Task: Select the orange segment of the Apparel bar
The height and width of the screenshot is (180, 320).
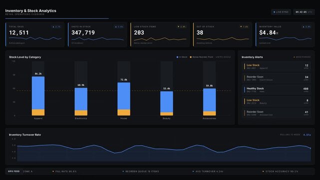Action: (x=38, y=112)
